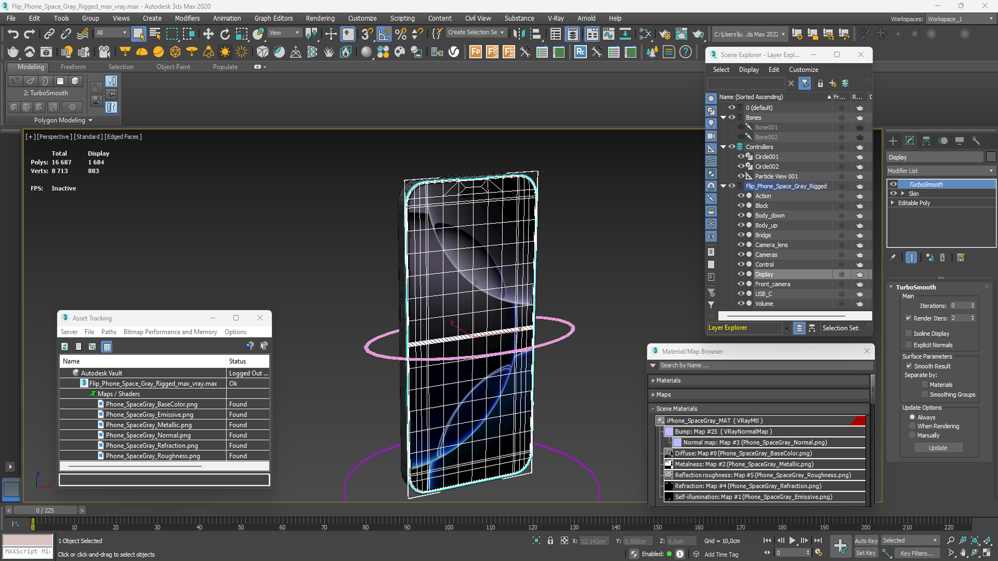Select the Undo icon in main toolbar
998x561 pixels.
pyautogui.click(x=13, y=34)
